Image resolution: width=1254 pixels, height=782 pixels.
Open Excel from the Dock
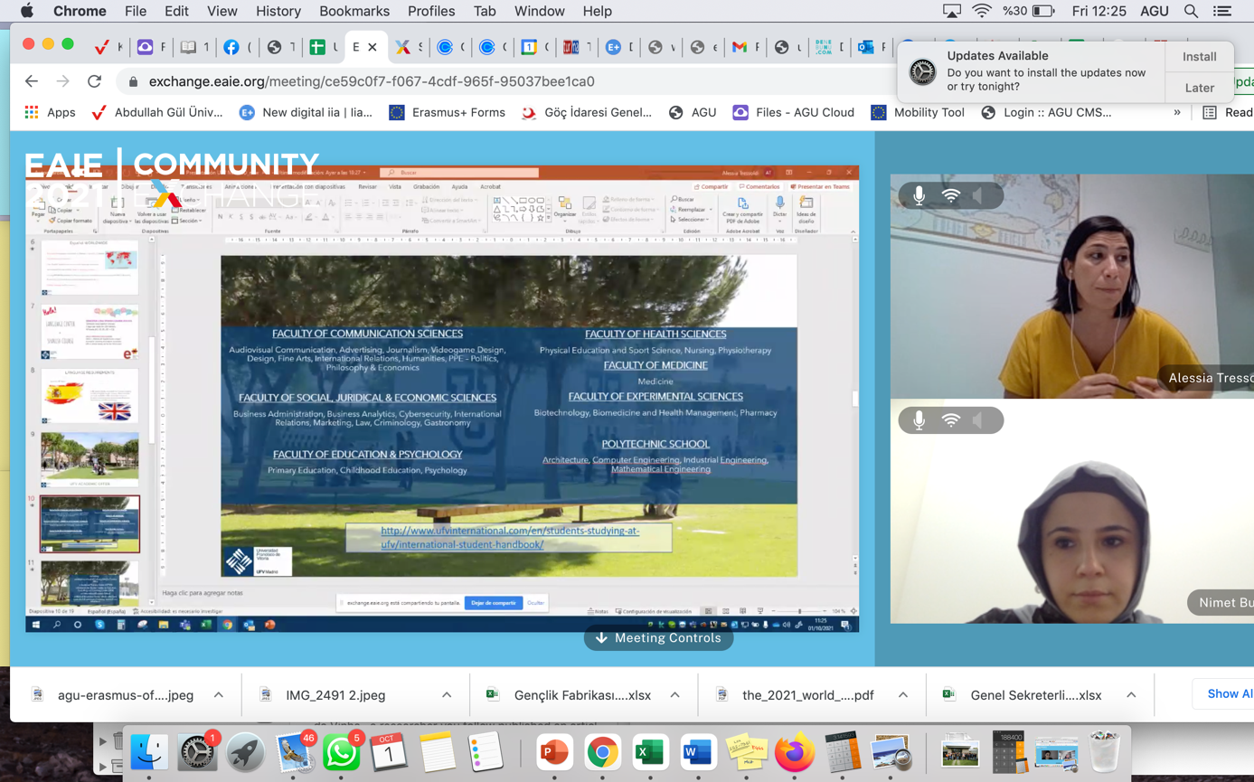pos(650,752)
